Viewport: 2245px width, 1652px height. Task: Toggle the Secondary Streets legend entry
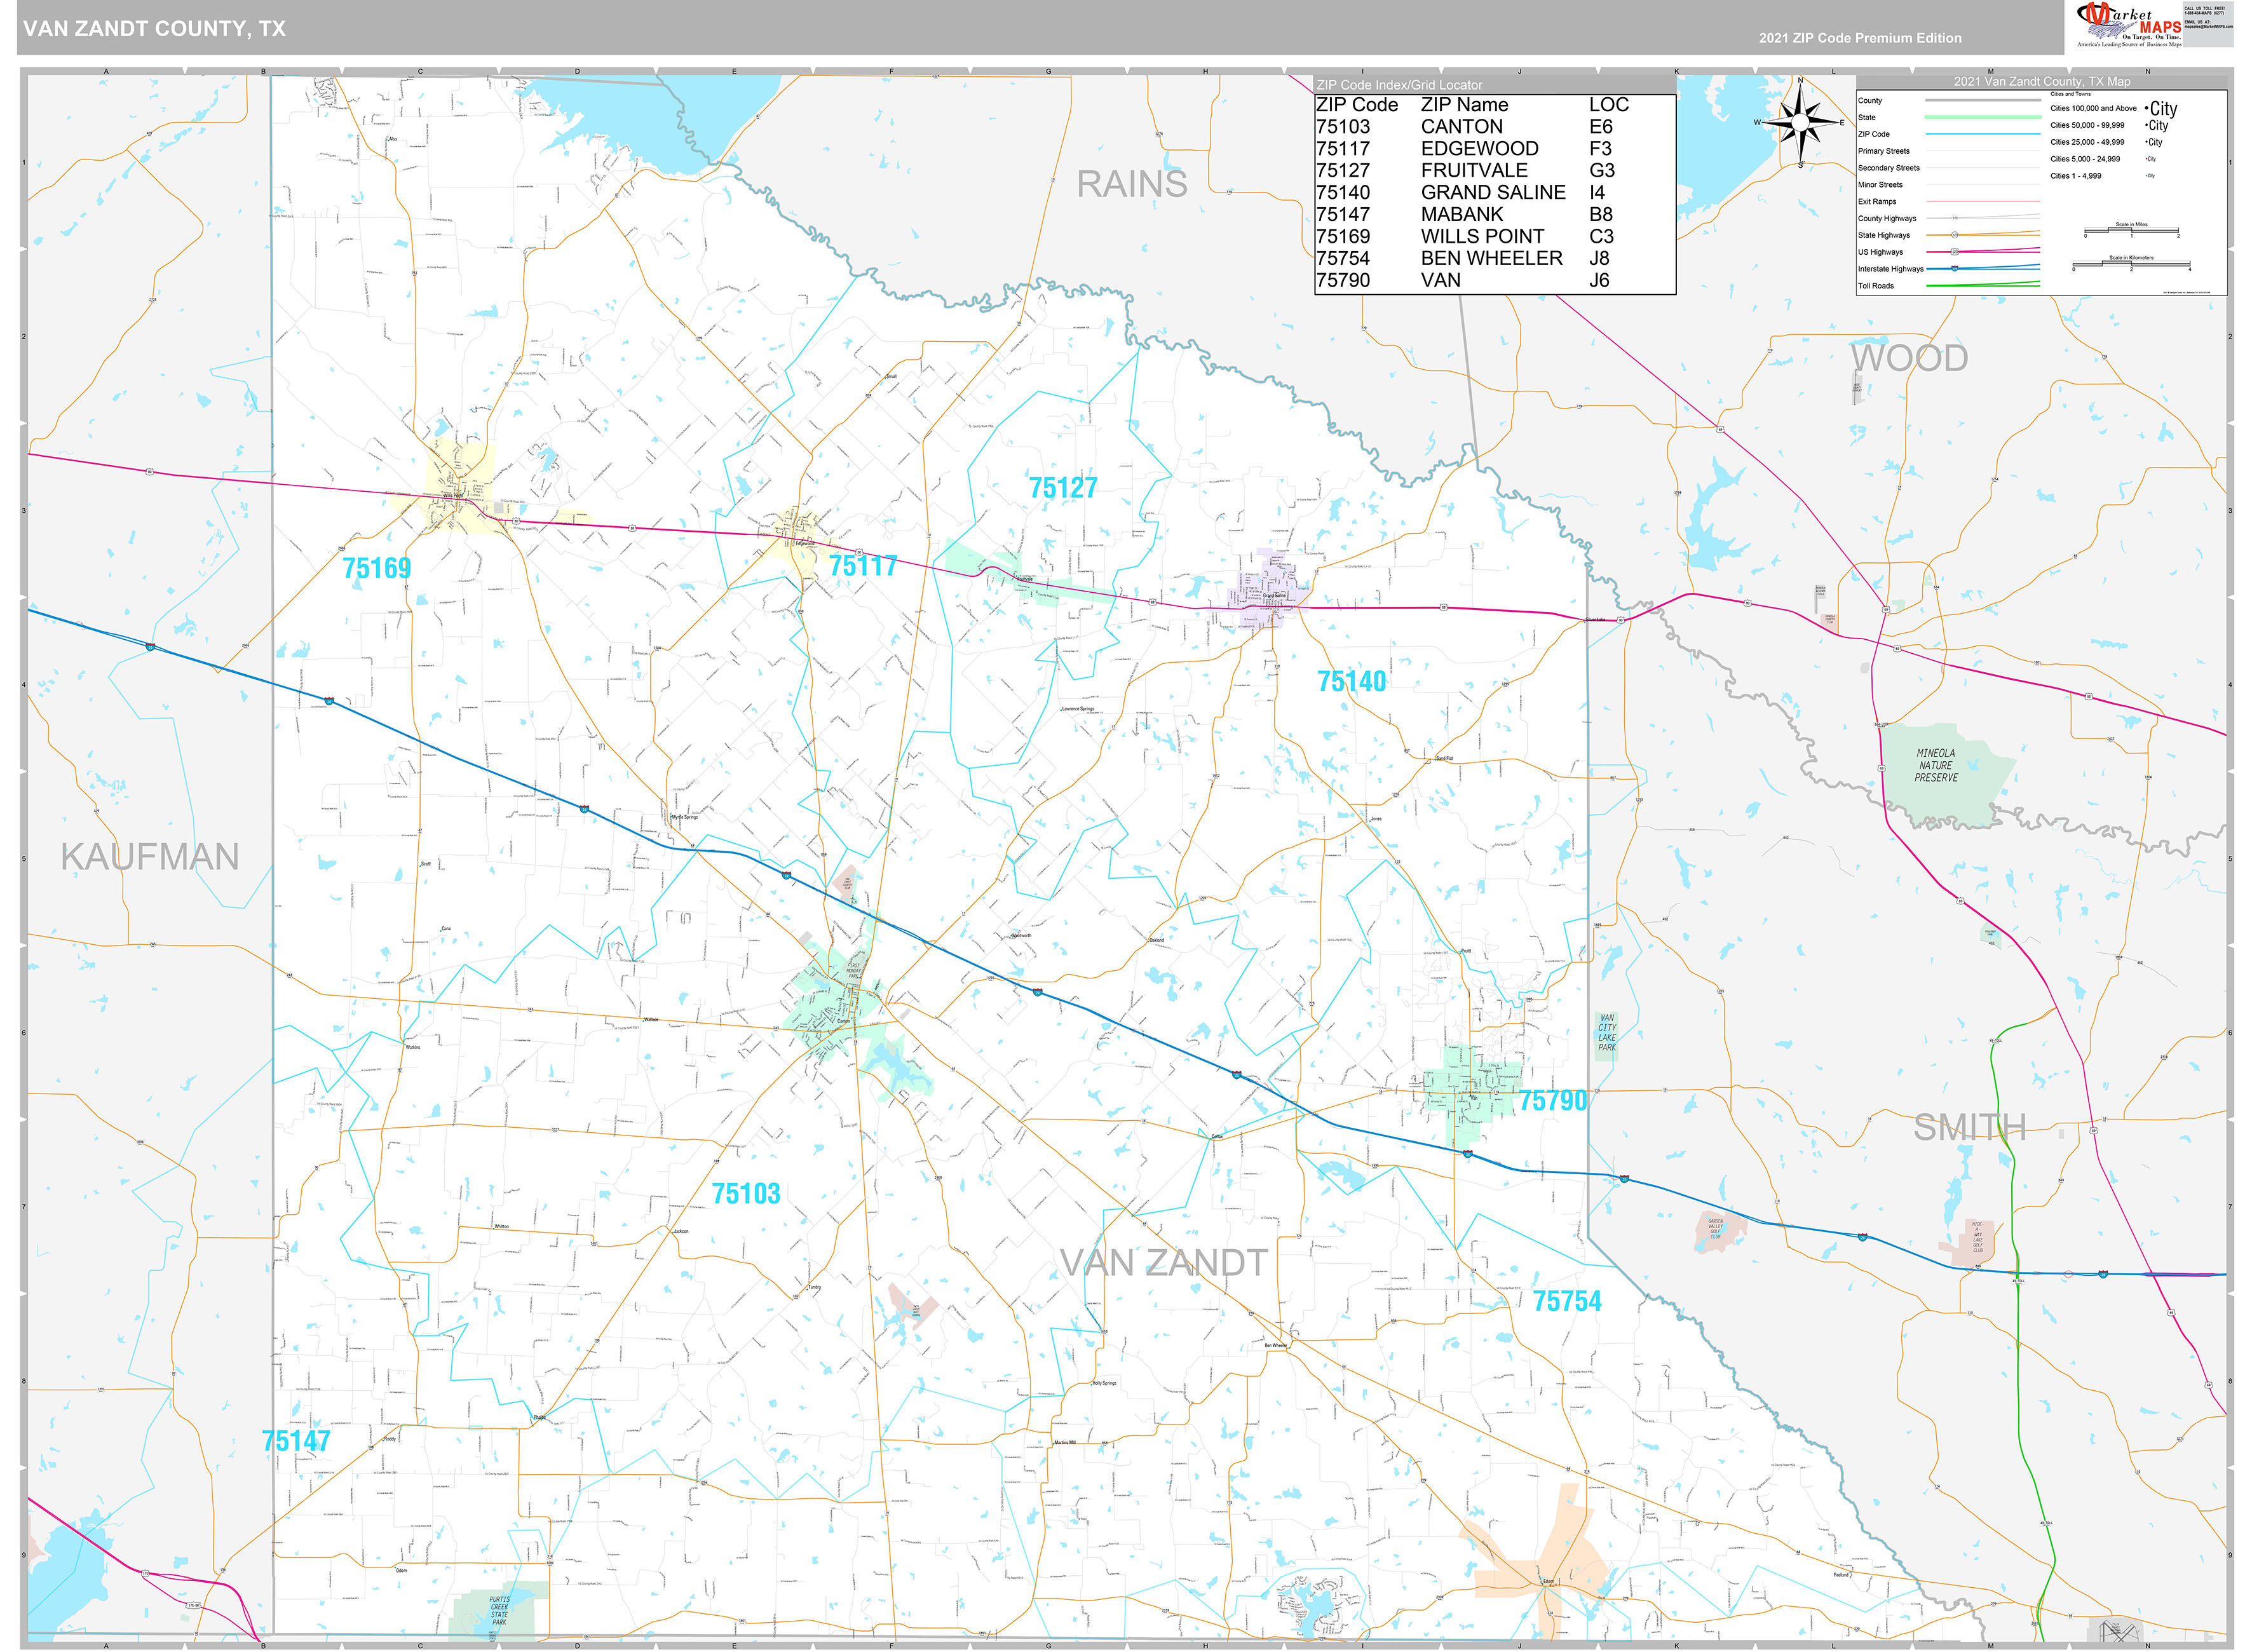point(1890,168)
